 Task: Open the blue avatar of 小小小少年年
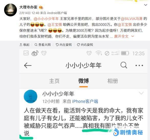click(x=30, y=96)
